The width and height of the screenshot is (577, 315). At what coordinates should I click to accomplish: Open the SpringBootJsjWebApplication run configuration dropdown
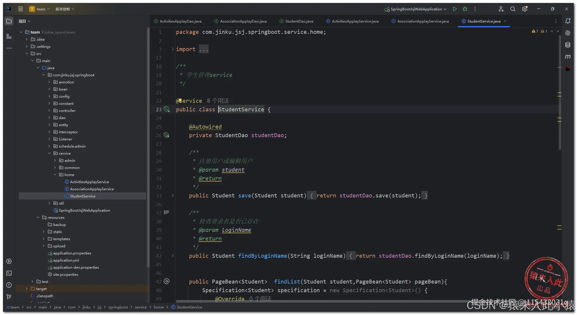pos(415,9)
